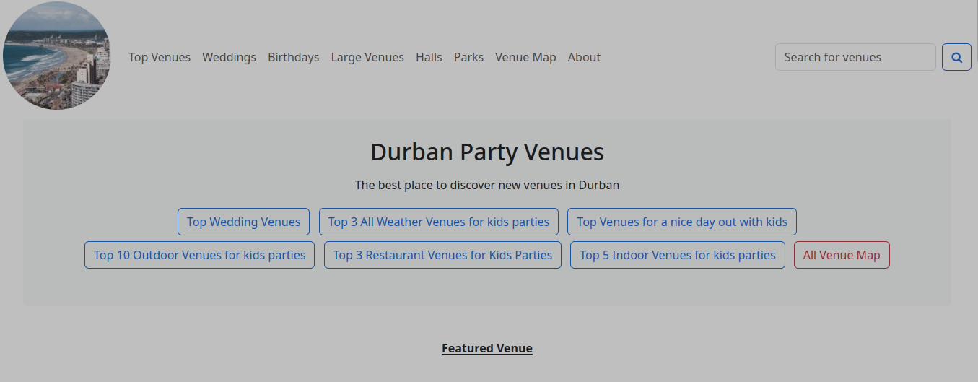978x382 pixels.
Task: Go to the Weddings page
Action: 229,57
